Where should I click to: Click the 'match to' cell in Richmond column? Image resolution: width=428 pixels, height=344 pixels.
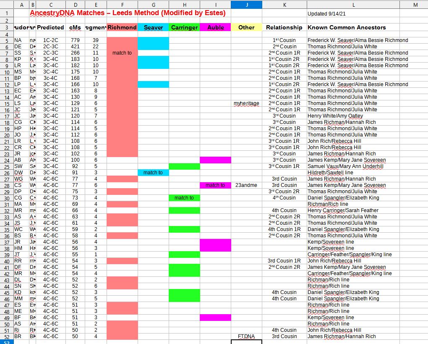122,53
